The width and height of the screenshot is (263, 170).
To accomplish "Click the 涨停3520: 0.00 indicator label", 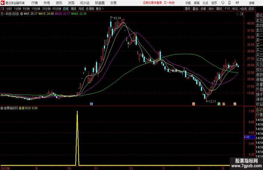I will (28, 108).
